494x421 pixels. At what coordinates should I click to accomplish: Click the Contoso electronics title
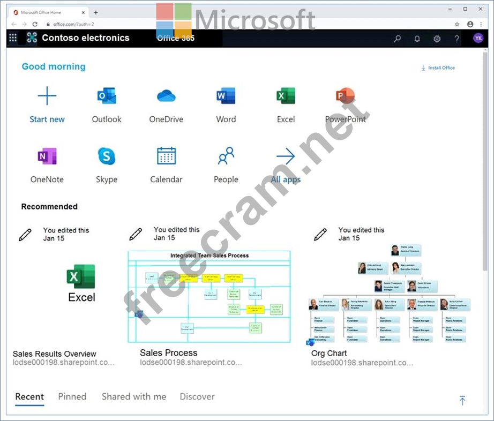86,38
